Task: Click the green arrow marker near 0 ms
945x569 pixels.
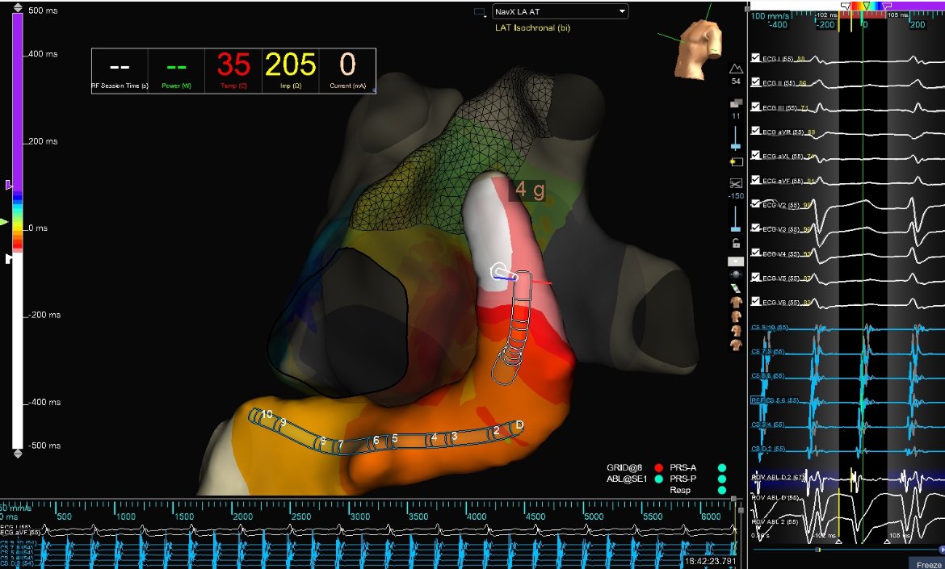Action: tap(4, 222)
